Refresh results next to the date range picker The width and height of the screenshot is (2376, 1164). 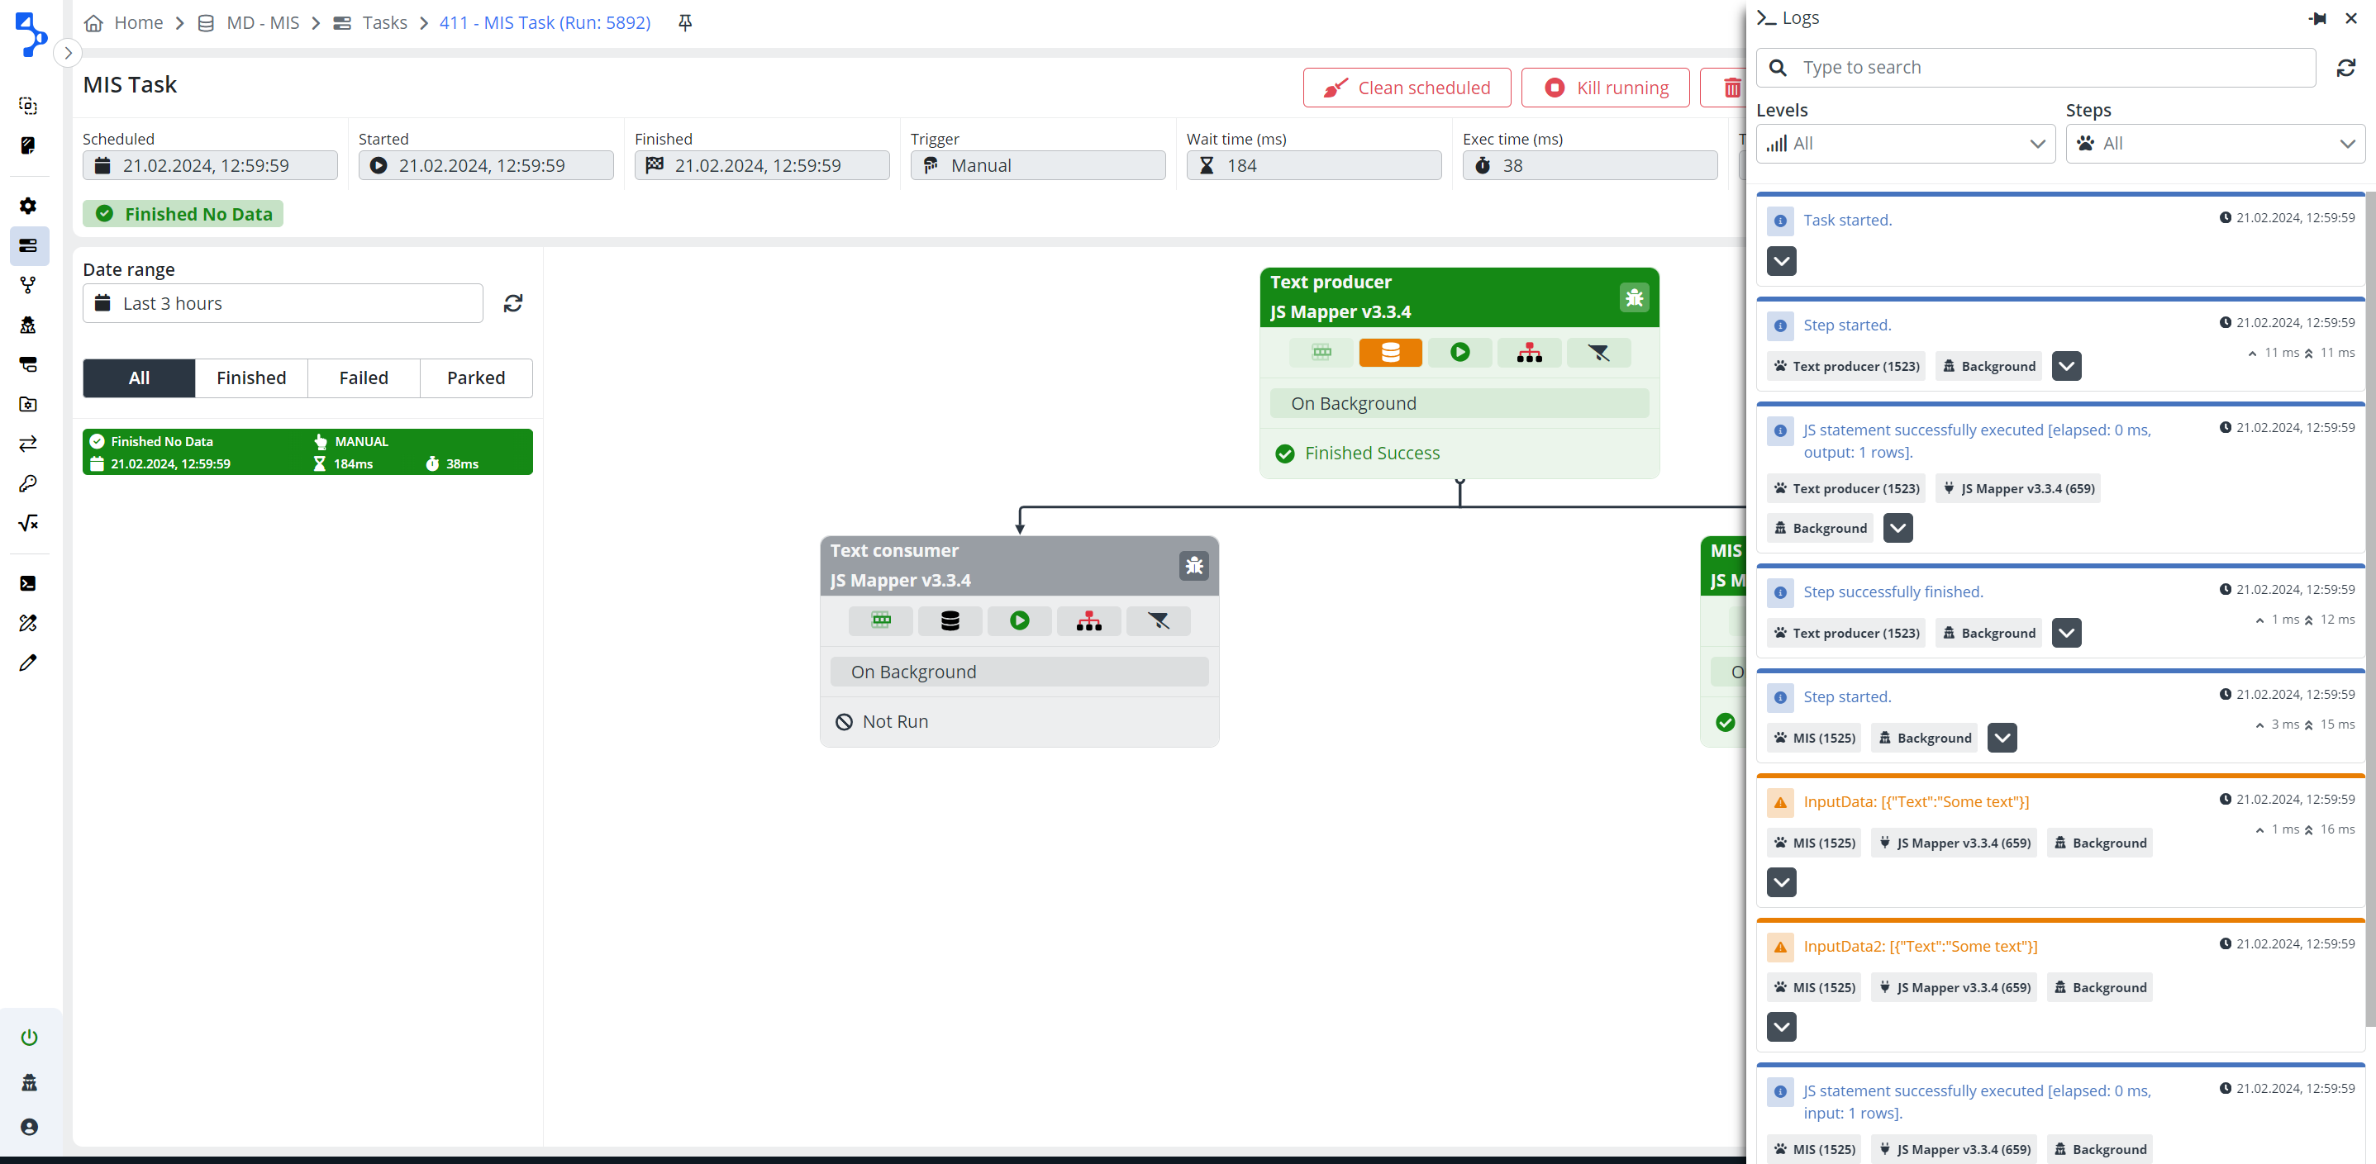click(513, 302)
